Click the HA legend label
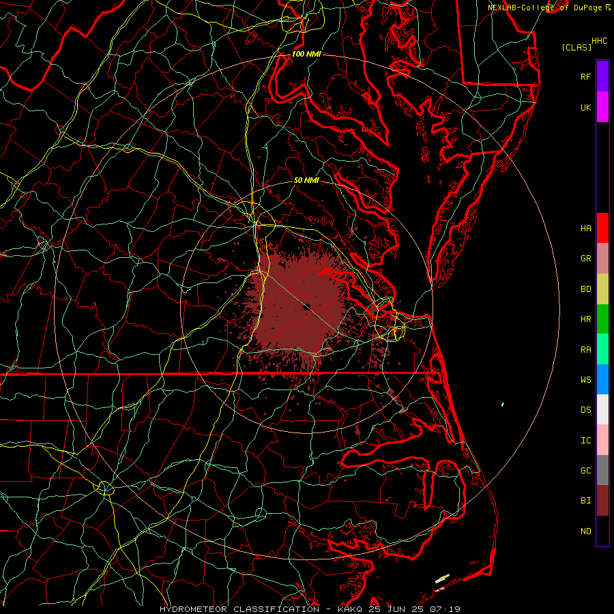The width and height of the screenshot is (614, 614). 585,229
